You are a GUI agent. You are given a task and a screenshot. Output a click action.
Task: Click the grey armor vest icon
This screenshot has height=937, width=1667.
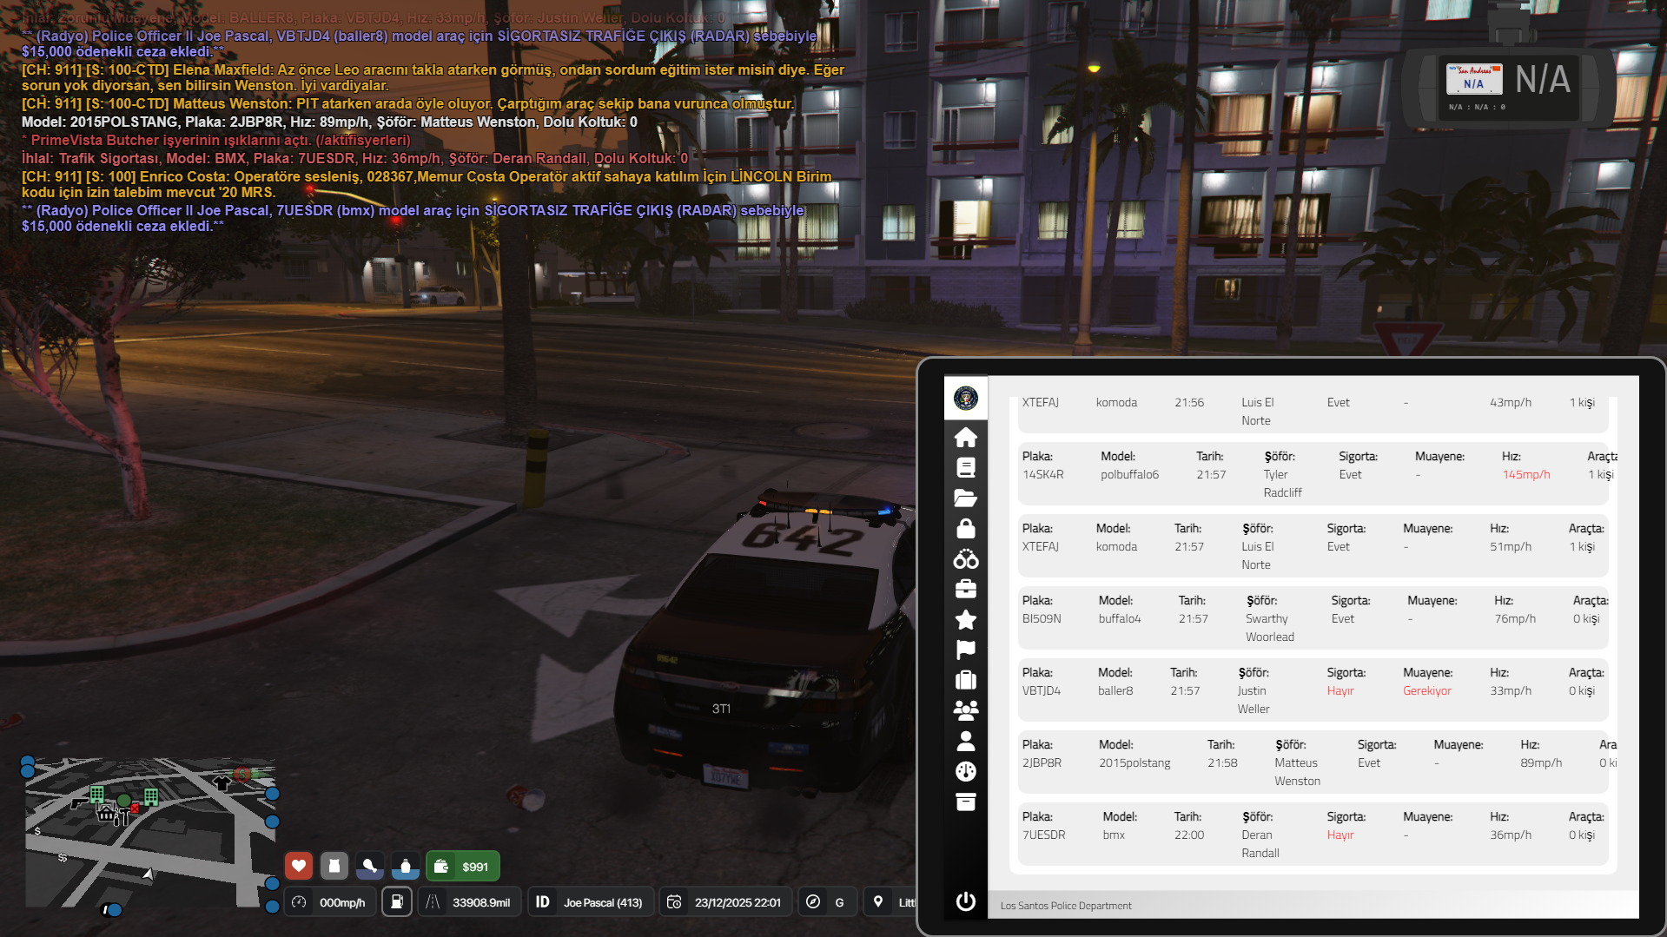(334, 866)
